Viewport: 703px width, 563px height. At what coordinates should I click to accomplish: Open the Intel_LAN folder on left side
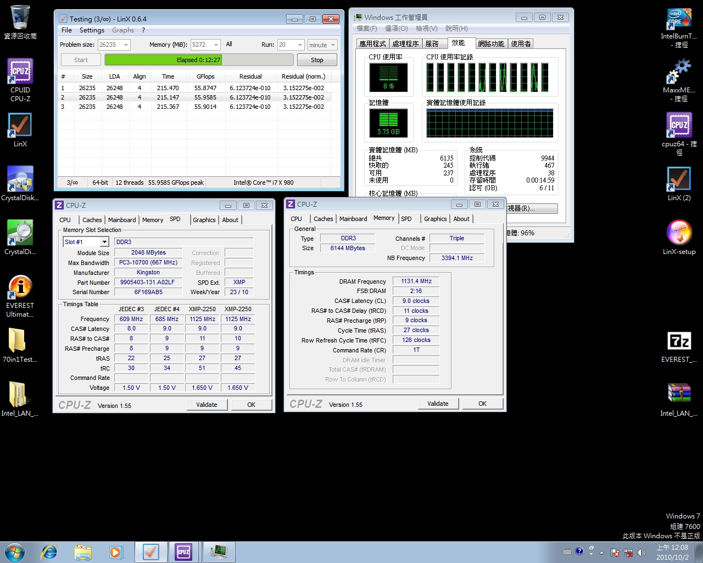20,399
